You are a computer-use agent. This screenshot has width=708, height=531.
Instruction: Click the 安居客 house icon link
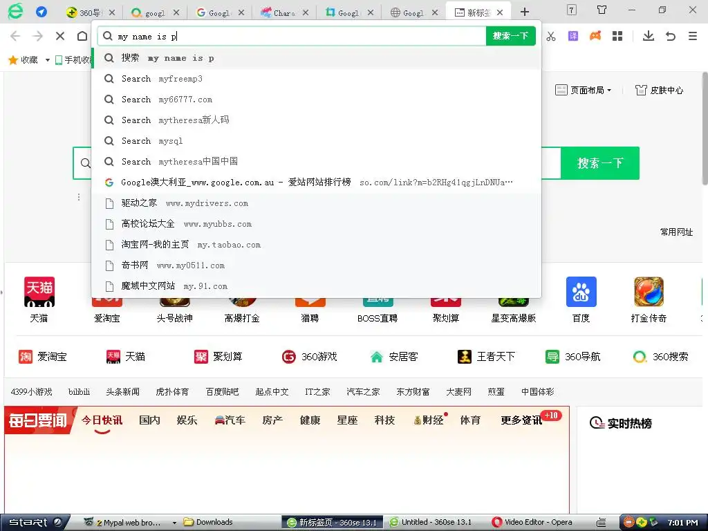(x=393, y=357)
